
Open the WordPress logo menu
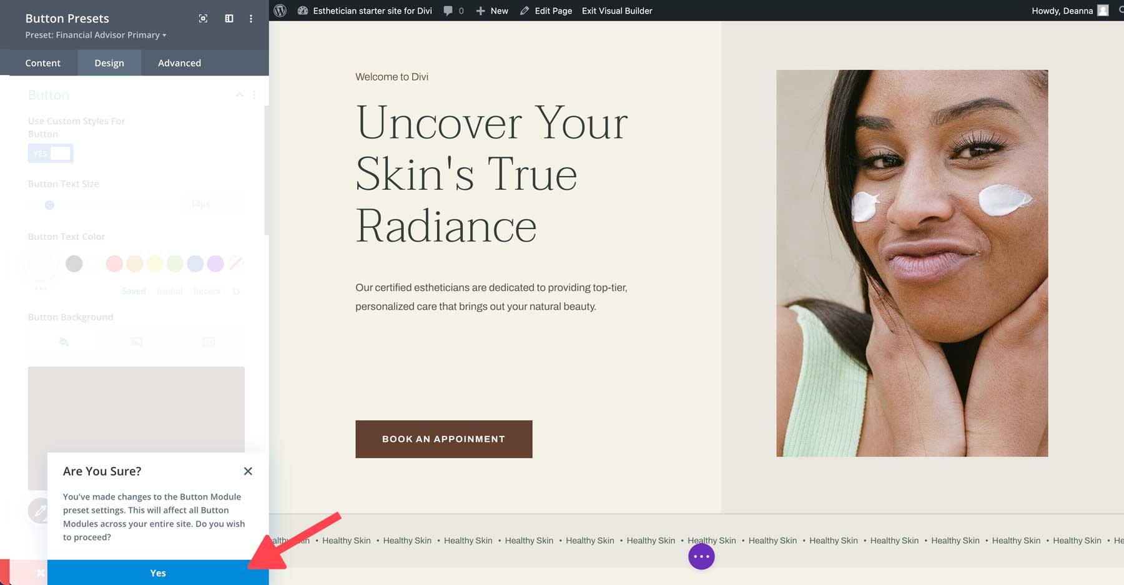(280, 11)
